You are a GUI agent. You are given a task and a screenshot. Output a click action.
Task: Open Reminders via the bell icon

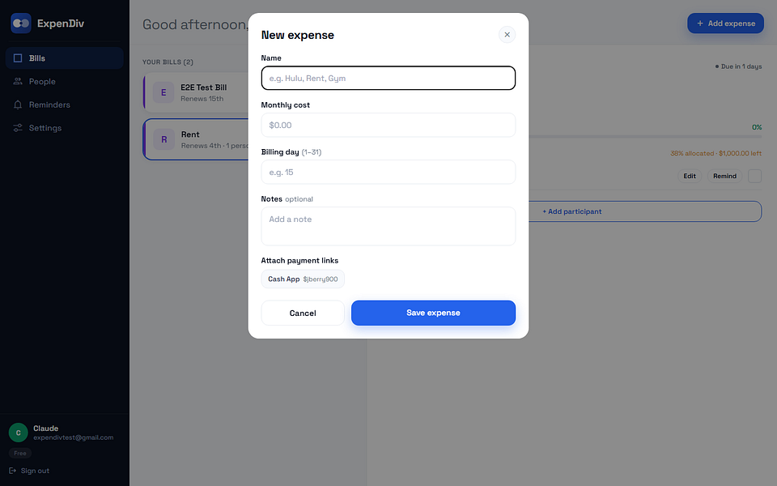(x=18, y=104)
